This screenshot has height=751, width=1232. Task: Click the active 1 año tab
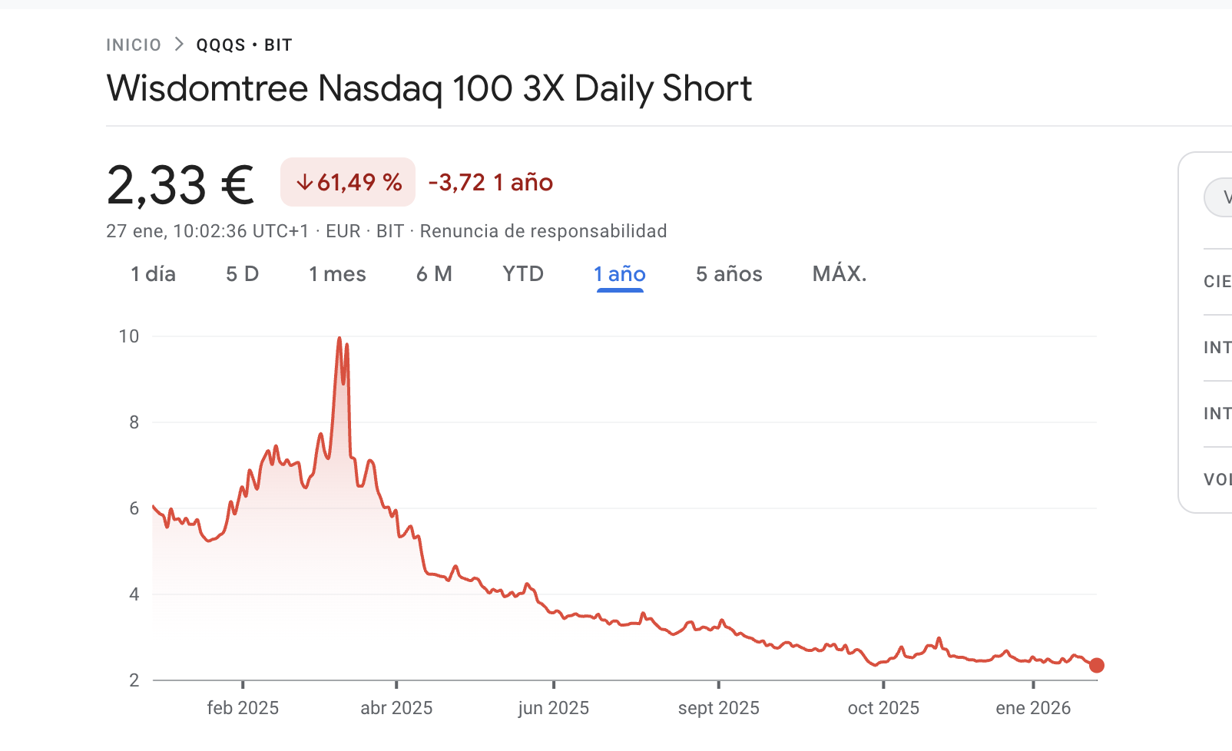point(620,274)
